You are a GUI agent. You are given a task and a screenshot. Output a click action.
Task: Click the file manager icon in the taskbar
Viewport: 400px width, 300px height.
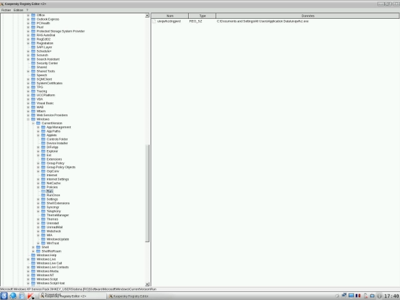coord(22,296)
